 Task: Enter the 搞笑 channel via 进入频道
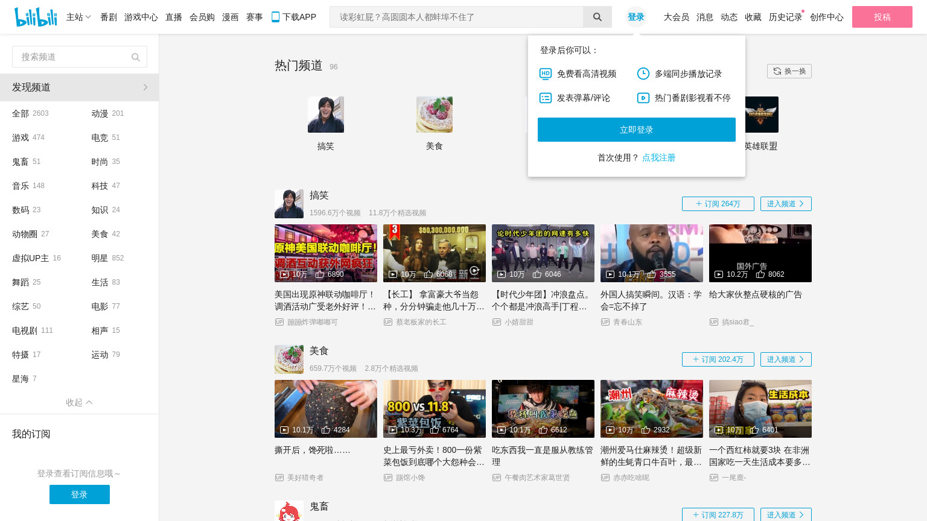pos(786,204)
